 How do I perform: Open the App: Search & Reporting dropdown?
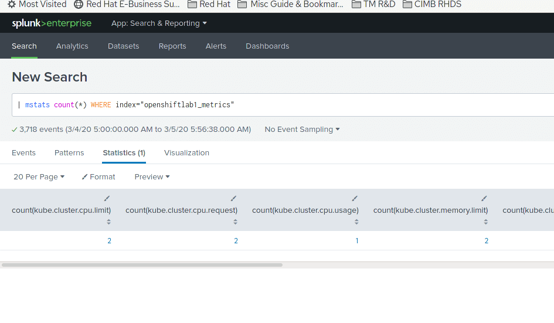point(159,23)
